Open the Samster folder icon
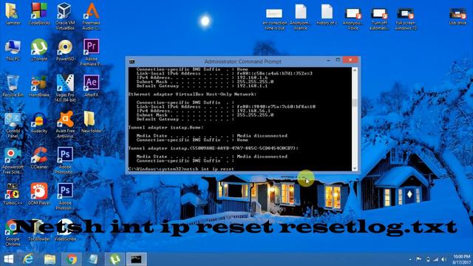Viewport: 473px width, 266px height. click(x=13, y=14)
